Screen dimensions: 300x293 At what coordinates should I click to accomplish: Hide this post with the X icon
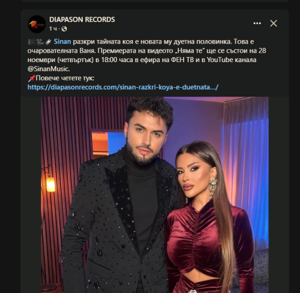click(x=273, y=24)
